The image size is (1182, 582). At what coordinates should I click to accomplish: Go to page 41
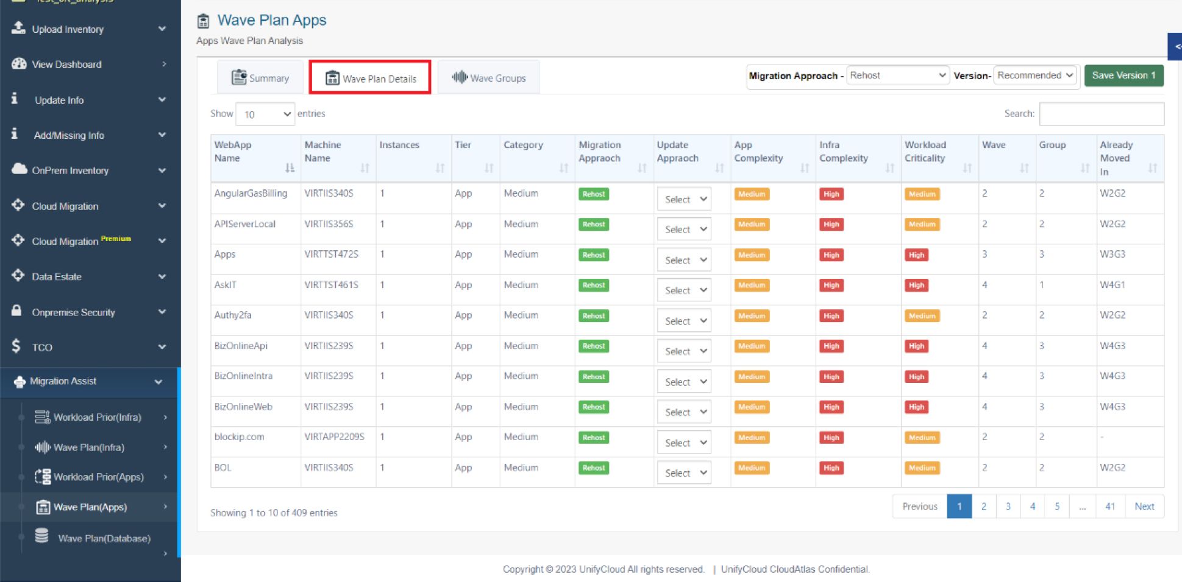coord(1110,507)
